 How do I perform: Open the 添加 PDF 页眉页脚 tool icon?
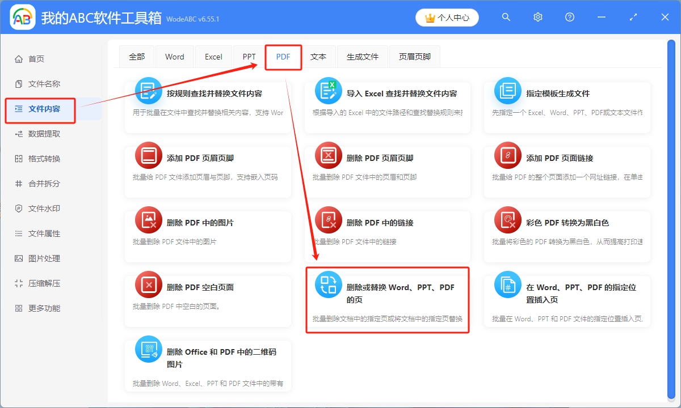point(148,155)
